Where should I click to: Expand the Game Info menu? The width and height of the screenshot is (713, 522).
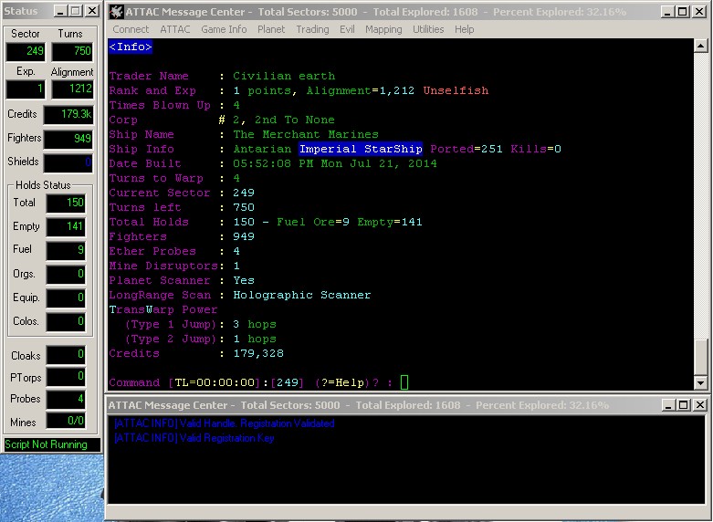(x=224, y=29)
